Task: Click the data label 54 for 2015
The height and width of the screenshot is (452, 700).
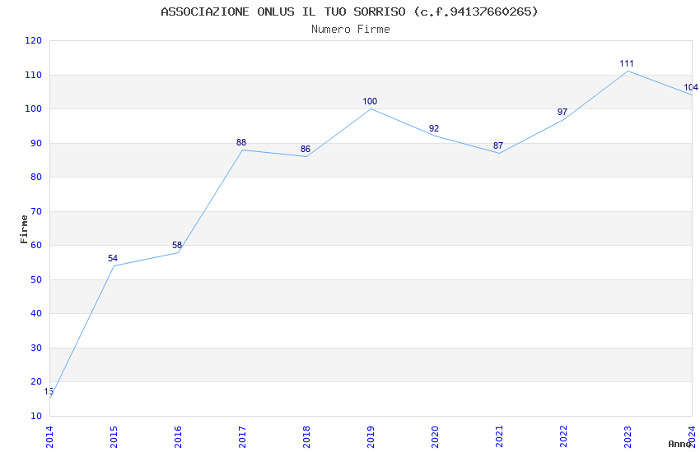Action: 113,258
